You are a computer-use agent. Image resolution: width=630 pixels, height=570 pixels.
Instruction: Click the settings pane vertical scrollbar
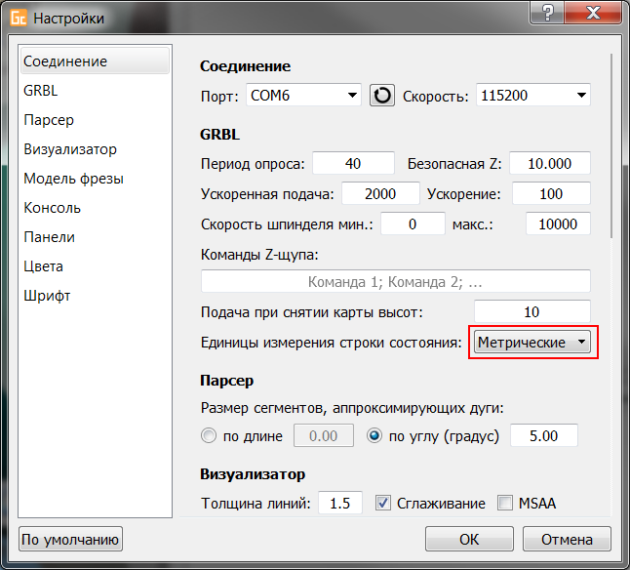pos(611,145)
